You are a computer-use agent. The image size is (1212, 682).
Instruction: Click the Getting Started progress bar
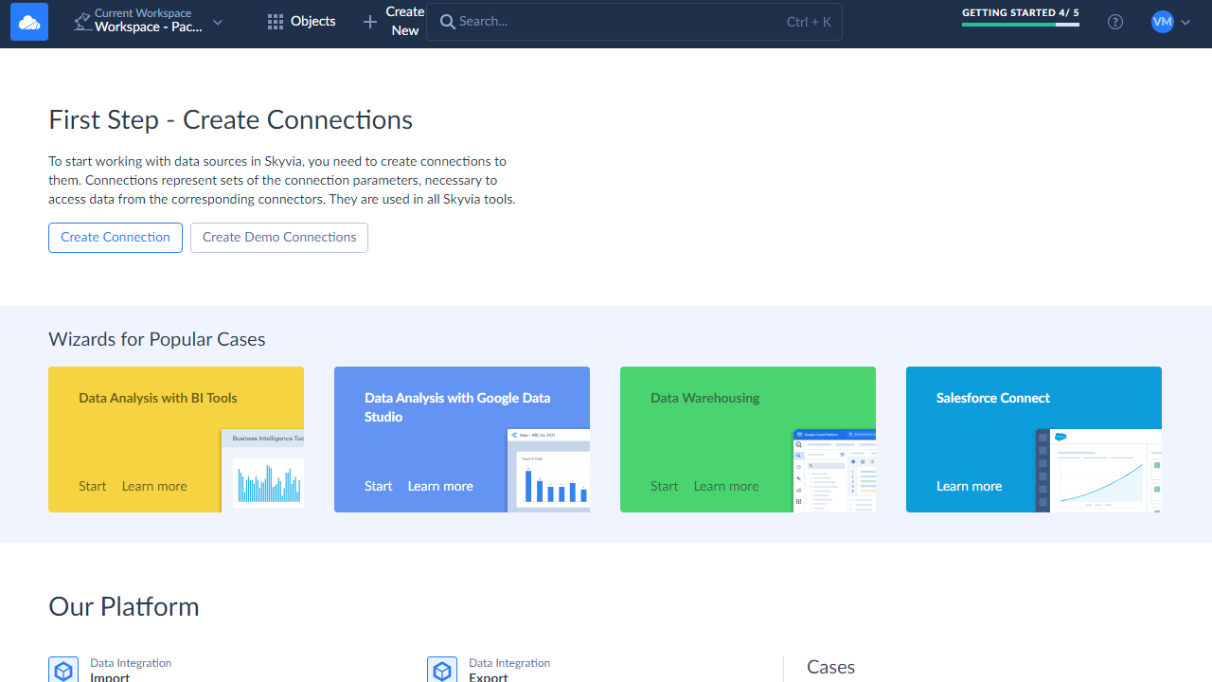tap(1020, 25)
